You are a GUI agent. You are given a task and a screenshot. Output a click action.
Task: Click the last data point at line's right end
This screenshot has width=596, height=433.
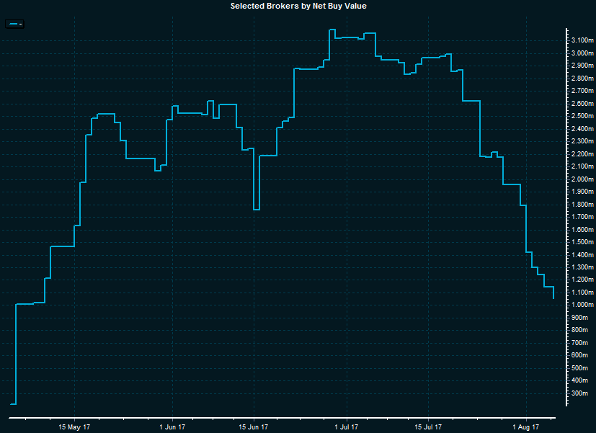pos(553,298)
